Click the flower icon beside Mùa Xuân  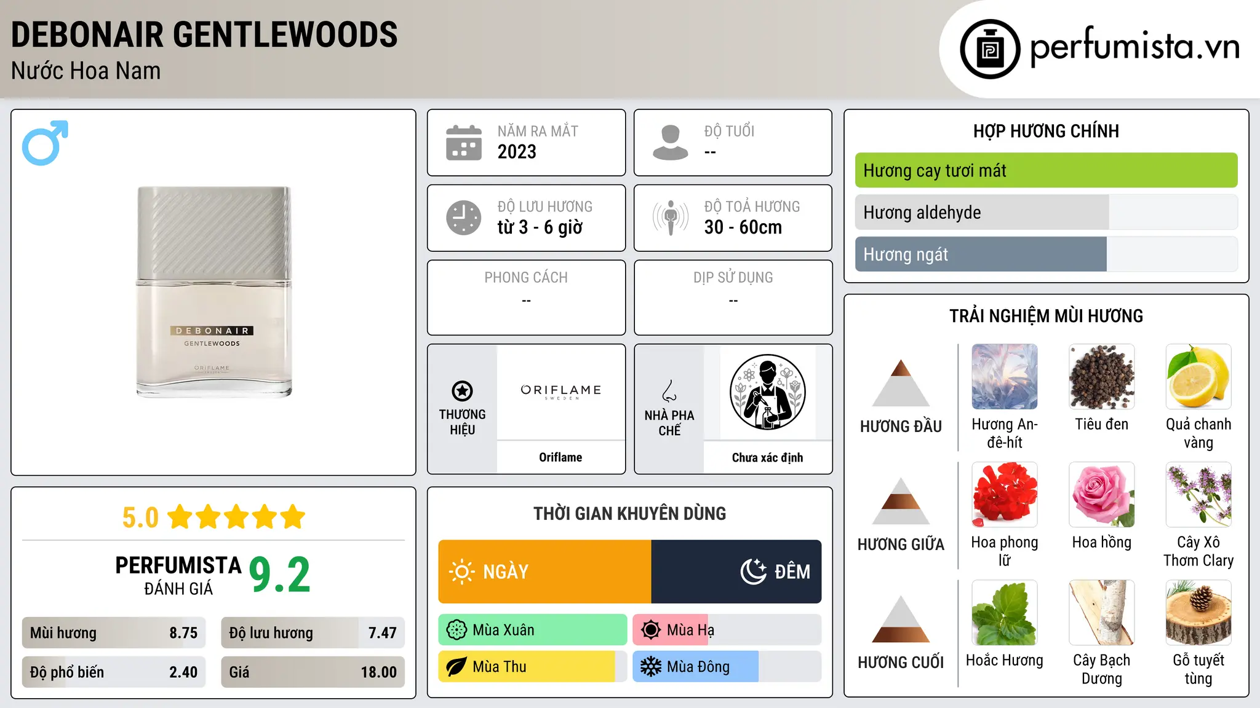(x=457, y=630)
